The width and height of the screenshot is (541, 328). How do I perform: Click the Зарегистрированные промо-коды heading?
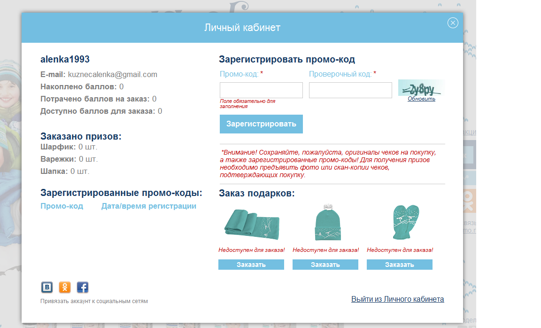pos(121,193)
